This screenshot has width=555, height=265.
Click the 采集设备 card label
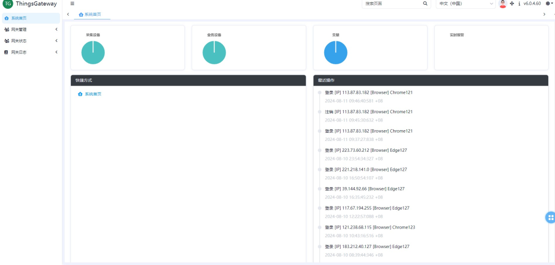pyautogui.click(x=93, y=35)
